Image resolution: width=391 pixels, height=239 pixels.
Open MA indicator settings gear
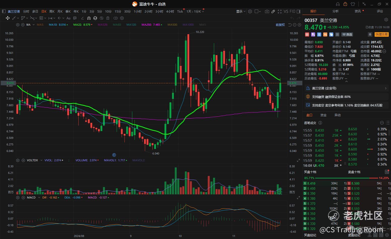click(18, 25)
